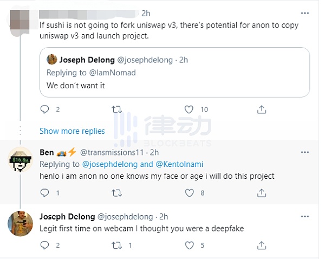Open @KentoInami mention link
Image resolution: width=325 pixels, height=259 pixels.
(179, 164)
